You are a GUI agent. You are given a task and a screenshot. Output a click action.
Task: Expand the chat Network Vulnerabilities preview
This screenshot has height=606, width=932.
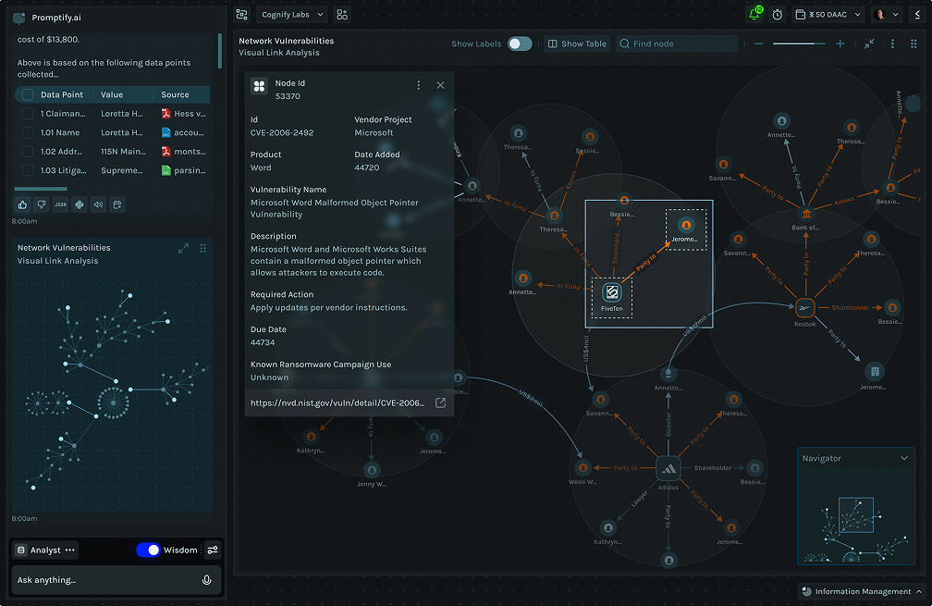(x=184, y=249)
